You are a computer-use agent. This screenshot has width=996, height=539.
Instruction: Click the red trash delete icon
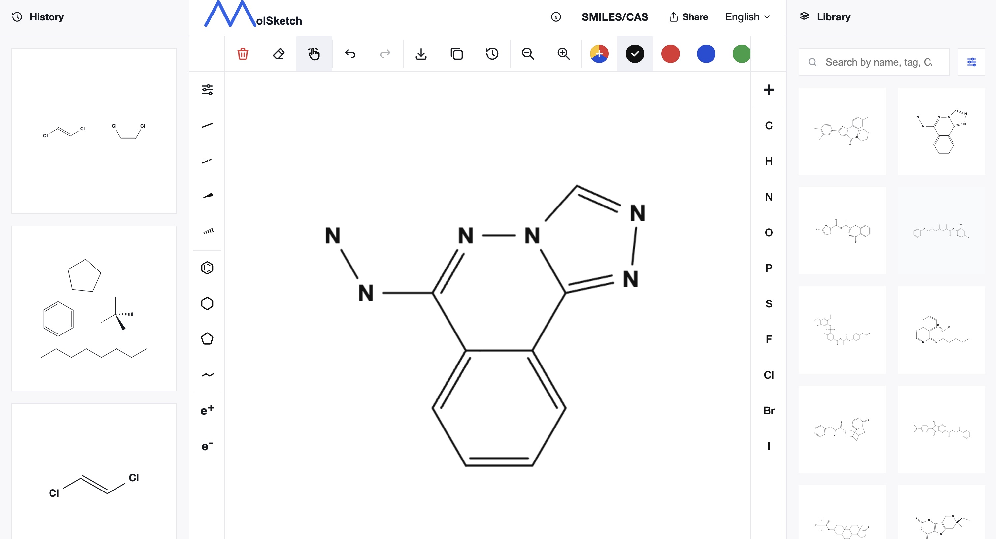point(243,54)
